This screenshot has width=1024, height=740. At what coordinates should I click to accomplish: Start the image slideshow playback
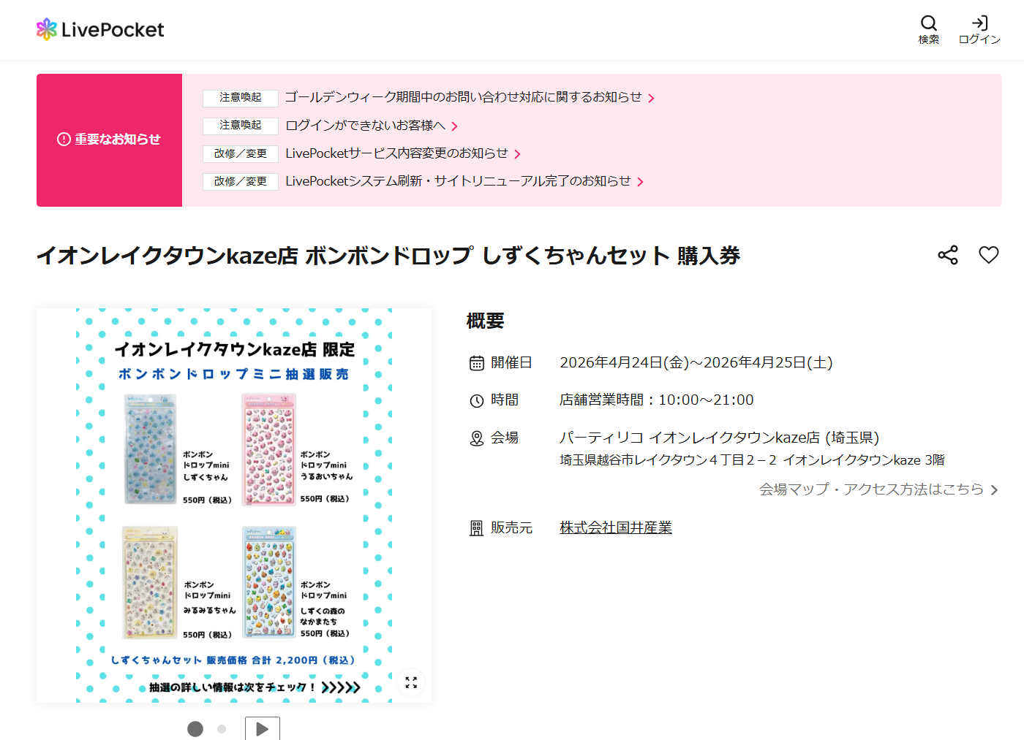tap(262, 728)
